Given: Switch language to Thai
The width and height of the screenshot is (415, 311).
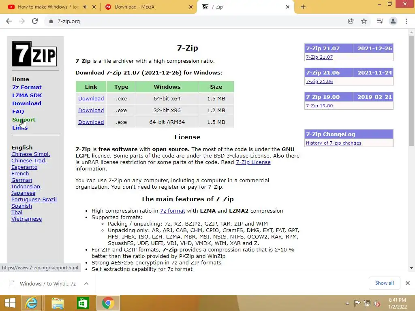Looking at the screenshot, I should pyautogui.click(x=17, y=212).
